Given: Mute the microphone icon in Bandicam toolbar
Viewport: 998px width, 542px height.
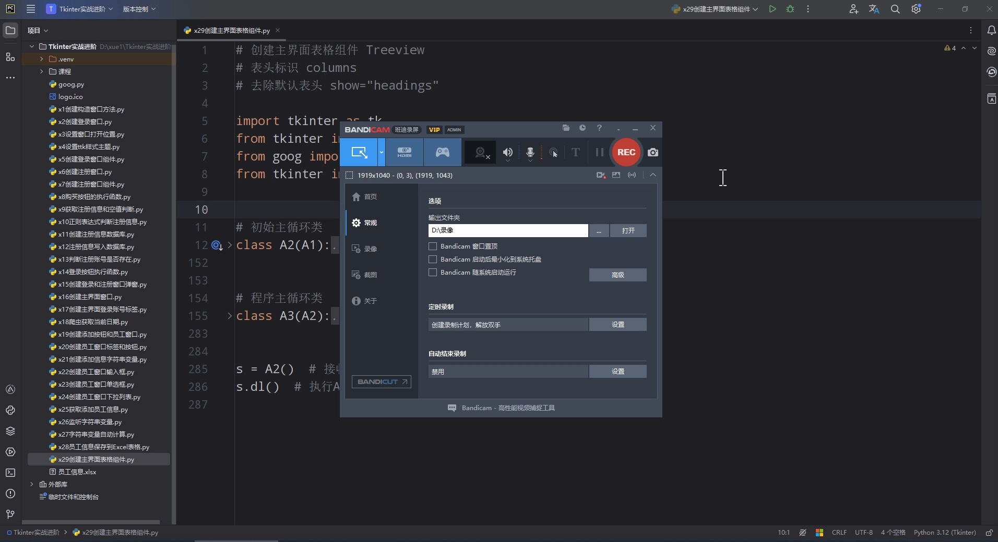Looking at the screenshot, I should click(x=530, y=152).
